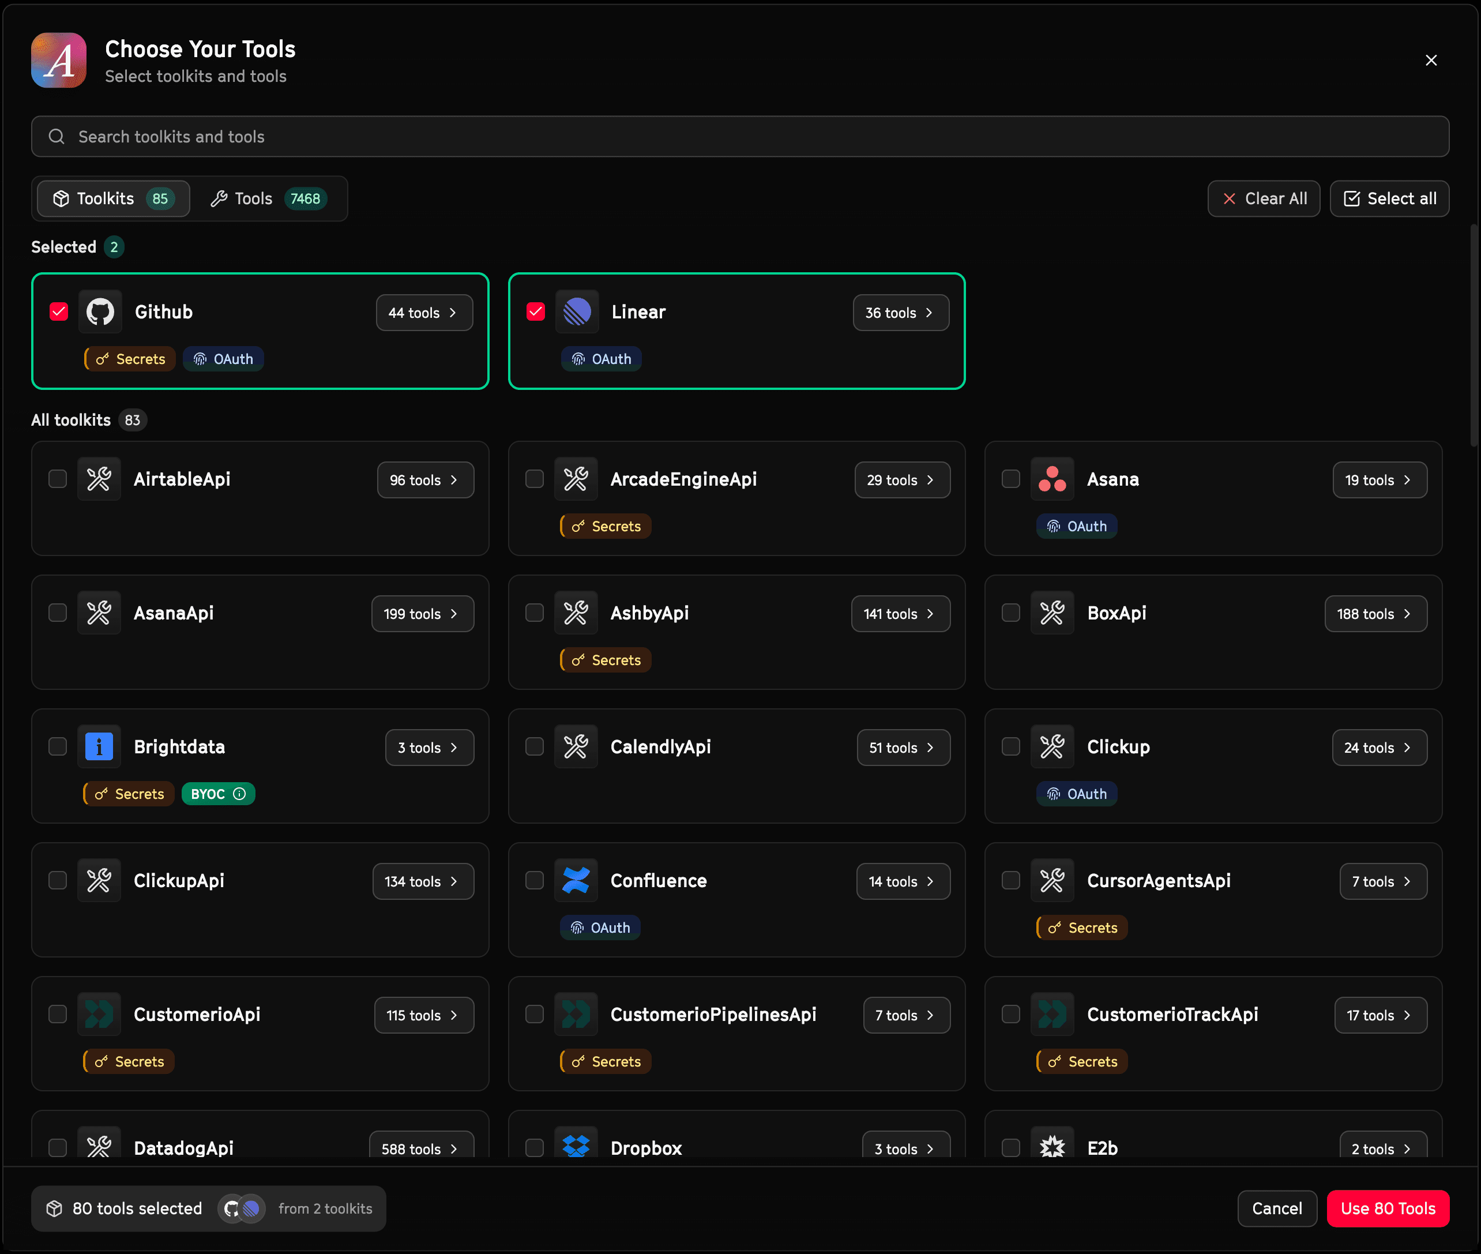The width and height of the screenshot is (1481, 1254).
Task: Expand Github's 44 tools list
Action: coord(424,313)
